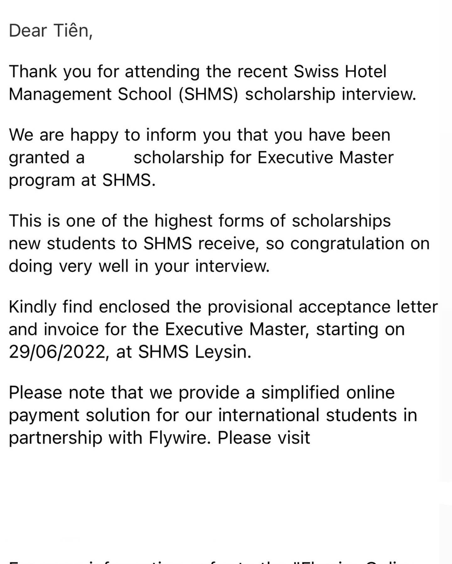Click the "Please visit" text

264,438
